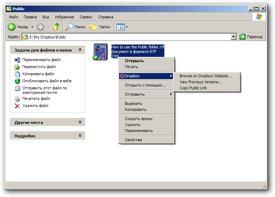This screenshot has height=197, width=275.
Task: Toggle Folders (Папки) pane icon
Action: click(93, 27)
